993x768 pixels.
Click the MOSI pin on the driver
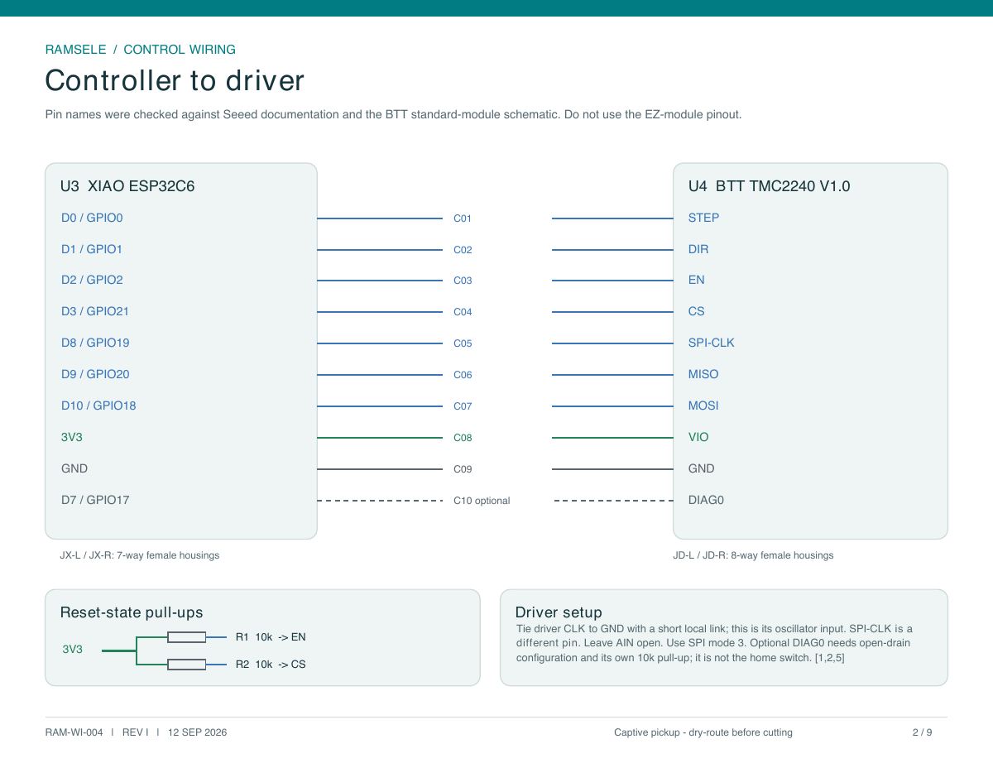(703, 406)
